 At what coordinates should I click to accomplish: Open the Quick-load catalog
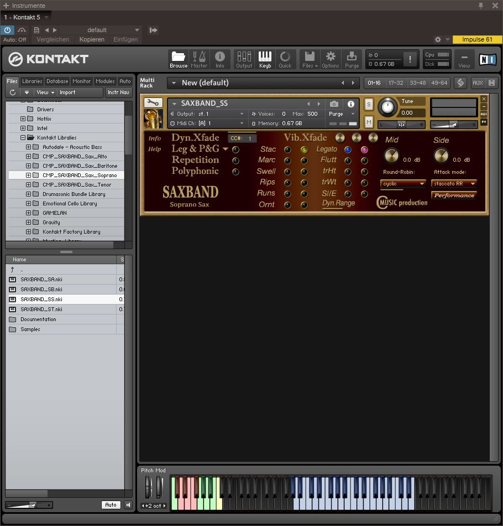[x=285, y=59]
